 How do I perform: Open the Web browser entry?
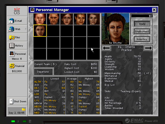tap(17, 29)
